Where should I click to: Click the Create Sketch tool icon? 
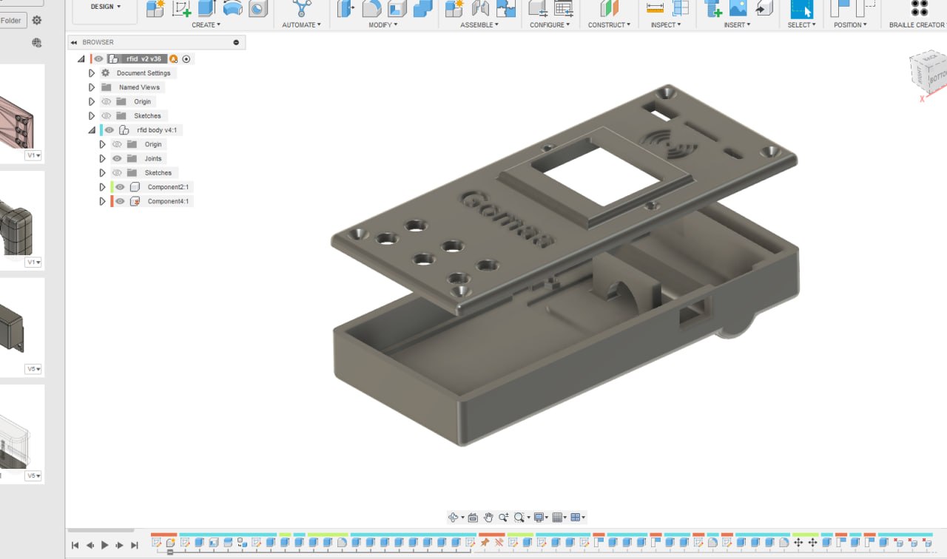pyautogui.click(x=181, y=8)
